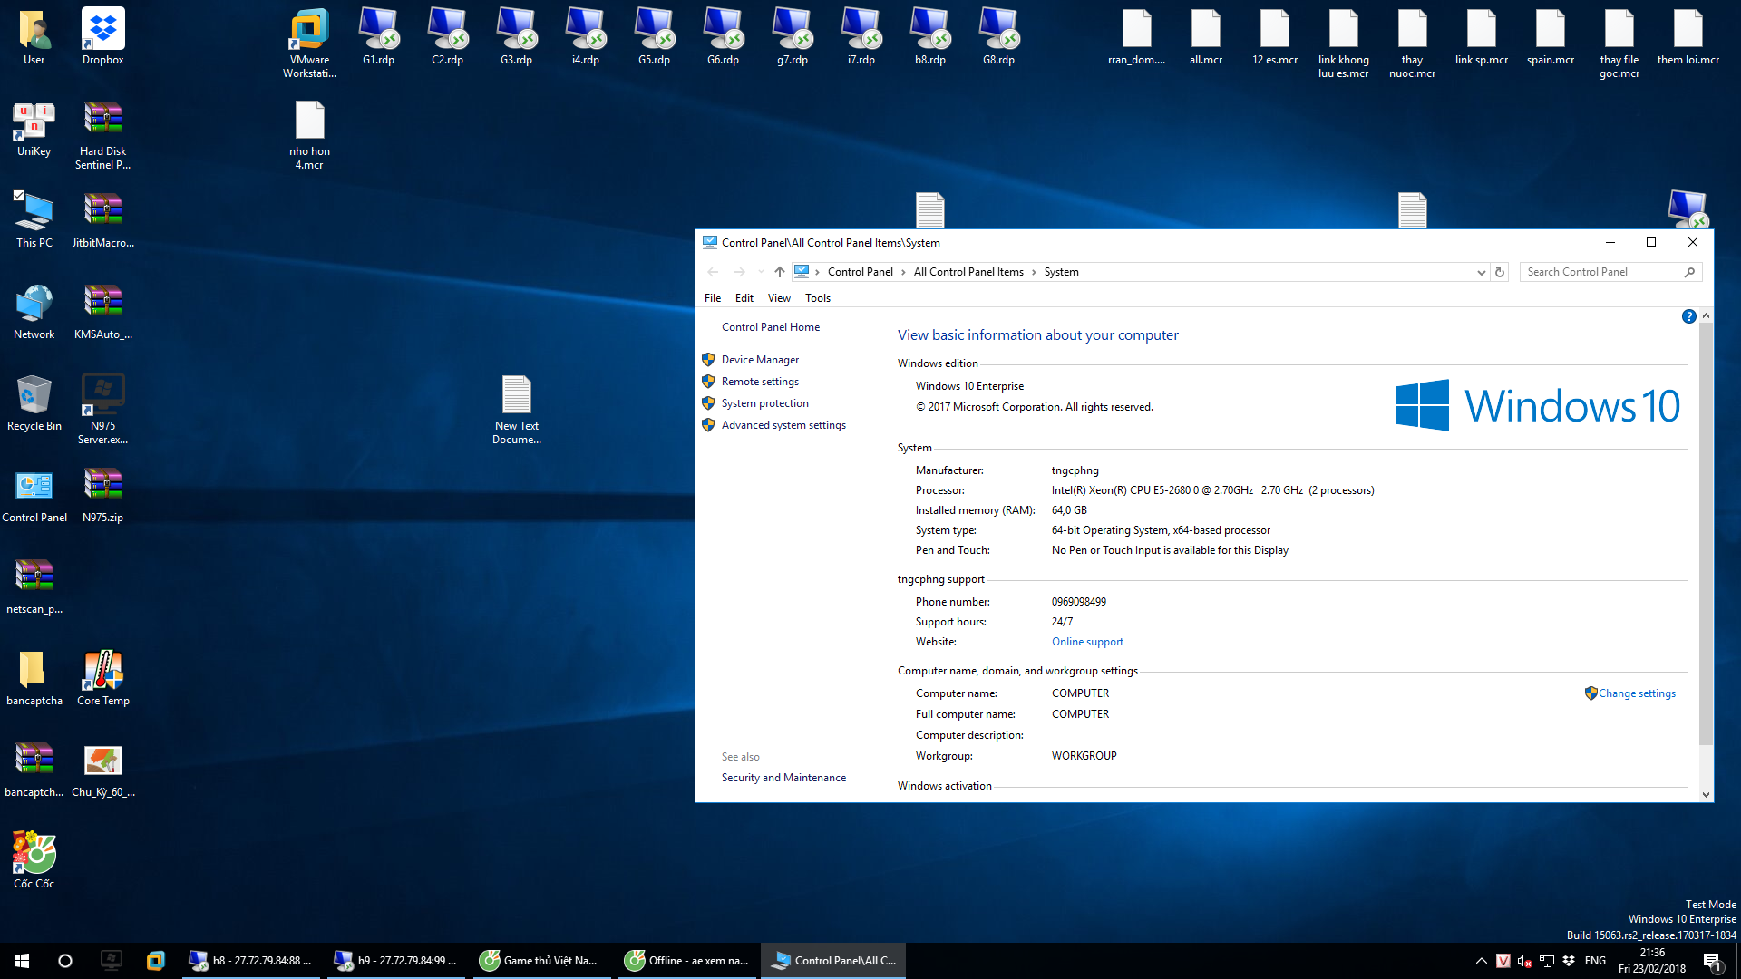Select the G6.rdp desktop file
Screen dimensions: 1741x979
pyautogui.click(x=723, y=36)
